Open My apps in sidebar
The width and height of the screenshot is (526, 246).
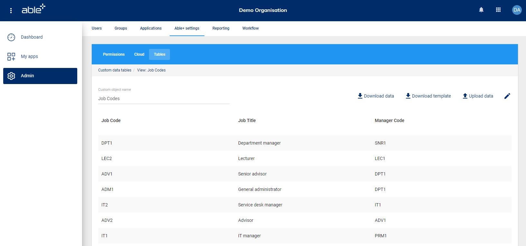coord(29,57)
